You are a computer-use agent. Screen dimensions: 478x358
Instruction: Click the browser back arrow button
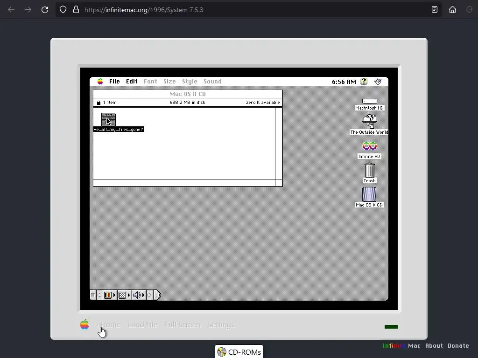coord(11,10)
